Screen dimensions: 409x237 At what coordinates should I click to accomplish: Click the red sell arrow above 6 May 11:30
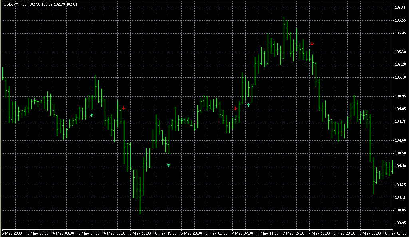[x=123, y=108]
